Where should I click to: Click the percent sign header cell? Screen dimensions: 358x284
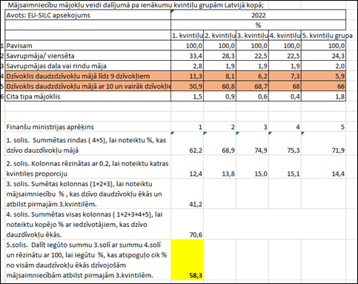click(x=258, y=25)
